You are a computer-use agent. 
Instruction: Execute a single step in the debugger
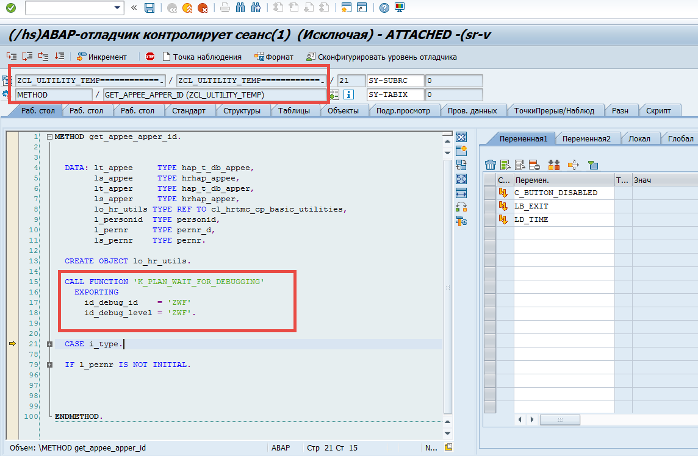[x=11, y=56]
